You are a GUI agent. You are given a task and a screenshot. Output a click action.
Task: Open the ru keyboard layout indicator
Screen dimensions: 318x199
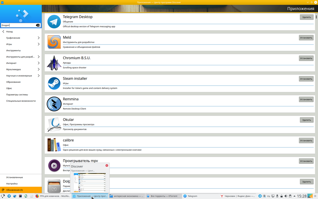tap(268, 196)
